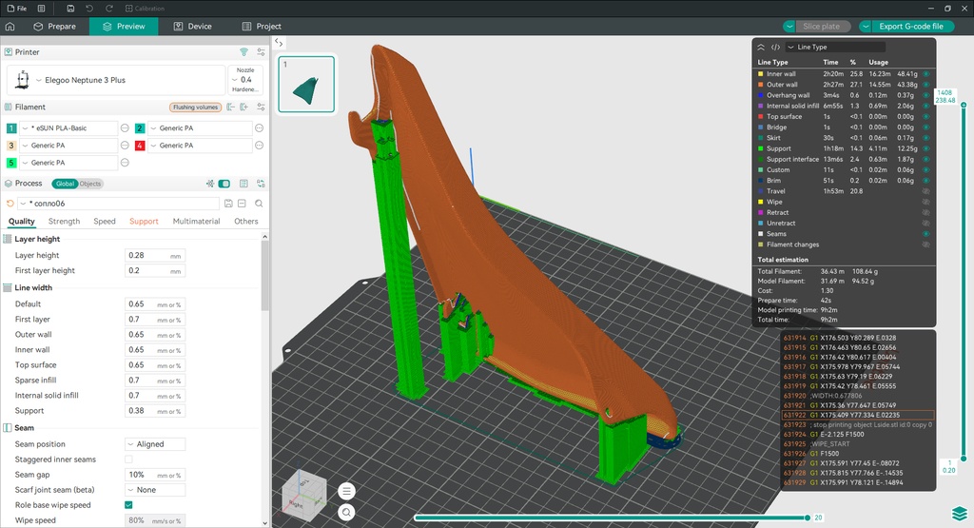Click the layers stack icon bottom right
This screenshot has width=974, height=528.
[959, 513]
